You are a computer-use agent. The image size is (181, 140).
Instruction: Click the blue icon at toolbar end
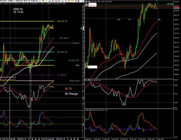[x=82, y=1]
